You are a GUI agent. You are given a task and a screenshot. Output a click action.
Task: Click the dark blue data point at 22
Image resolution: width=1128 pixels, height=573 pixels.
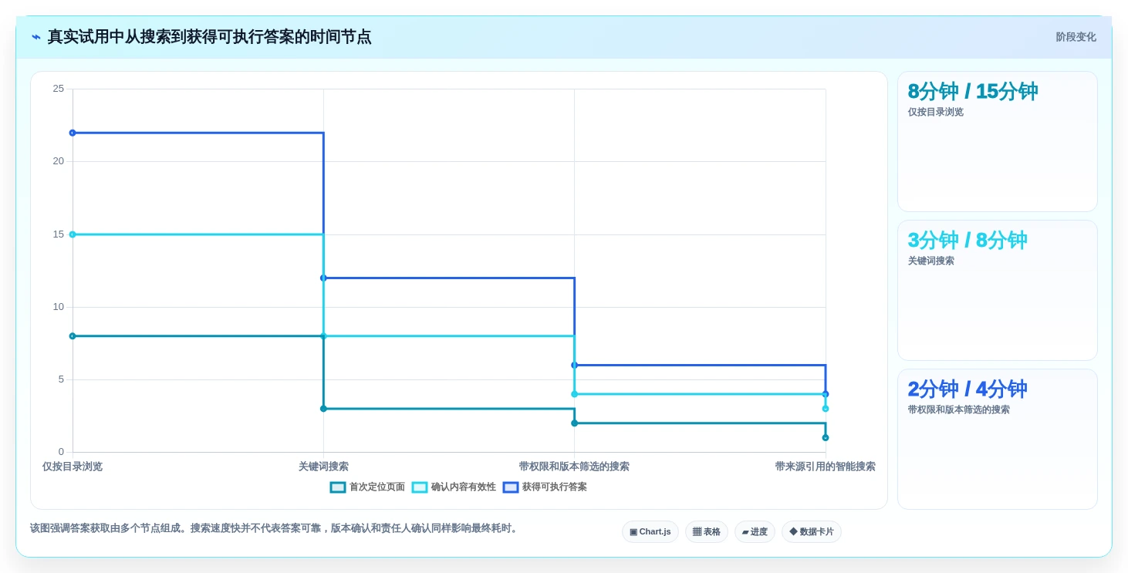(73, 133)
